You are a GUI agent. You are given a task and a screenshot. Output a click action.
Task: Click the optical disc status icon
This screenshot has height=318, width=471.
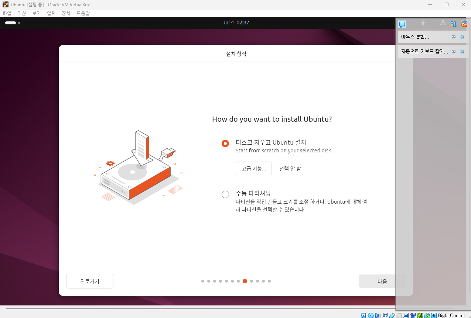click(371, 315)
